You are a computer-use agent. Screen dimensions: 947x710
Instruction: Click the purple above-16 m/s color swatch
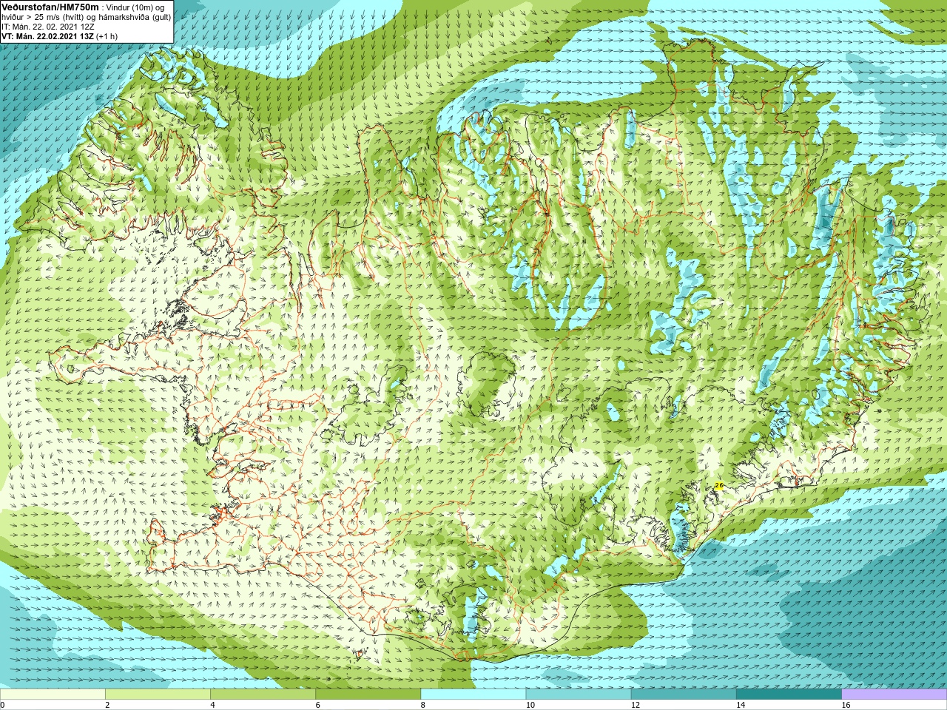(x=894, y=694)
